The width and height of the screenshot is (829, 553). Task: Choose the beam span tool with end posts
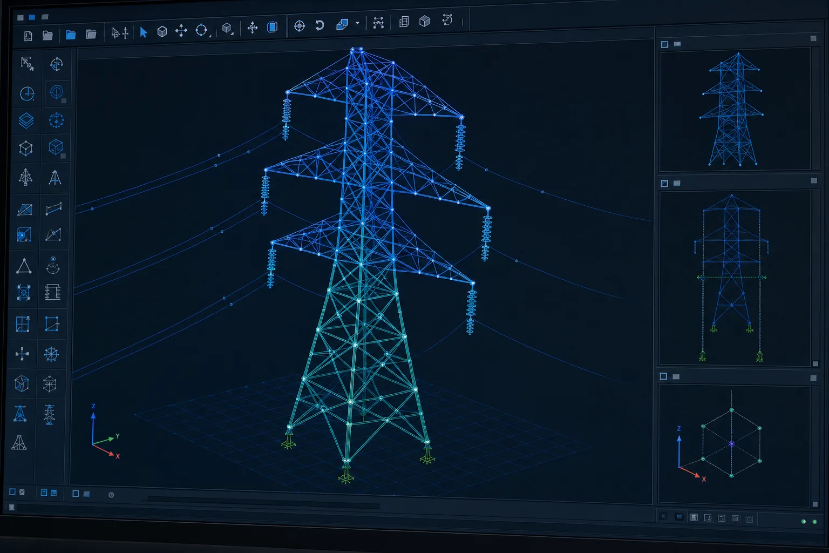(54, 208)
